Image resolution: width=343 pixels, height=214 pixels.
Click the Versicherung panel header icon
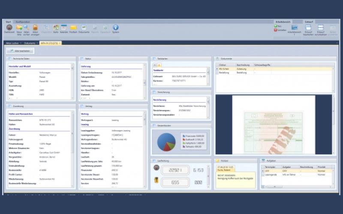pos(154,92)
